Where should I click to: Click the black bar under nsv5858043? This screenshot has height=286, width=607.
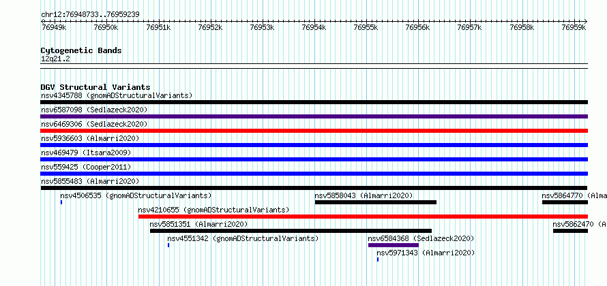pyautogui.click(x=376, y=202)
